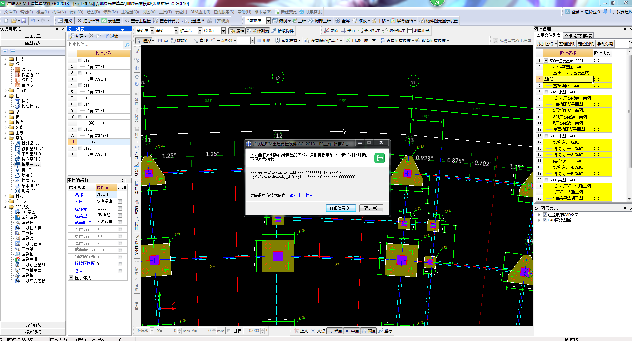This screenshot has width=632, height=341.
Task: Click the new file icon in the toolbar
Action: (6, 21)
